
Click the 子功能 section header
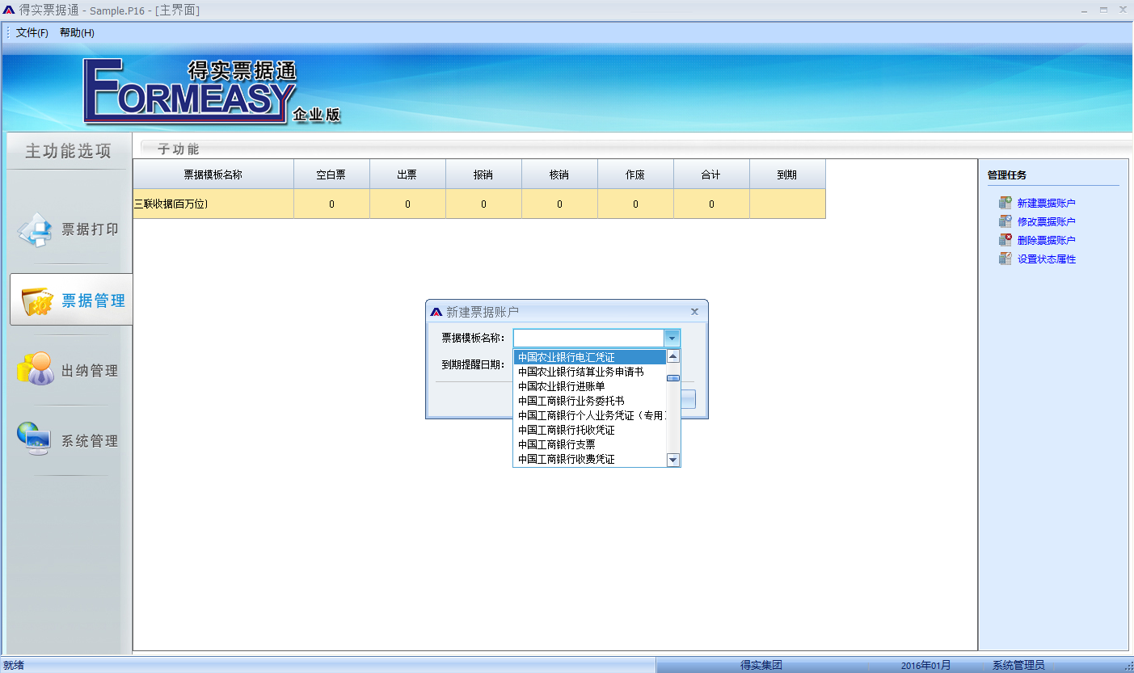click(x=178, y=149)
